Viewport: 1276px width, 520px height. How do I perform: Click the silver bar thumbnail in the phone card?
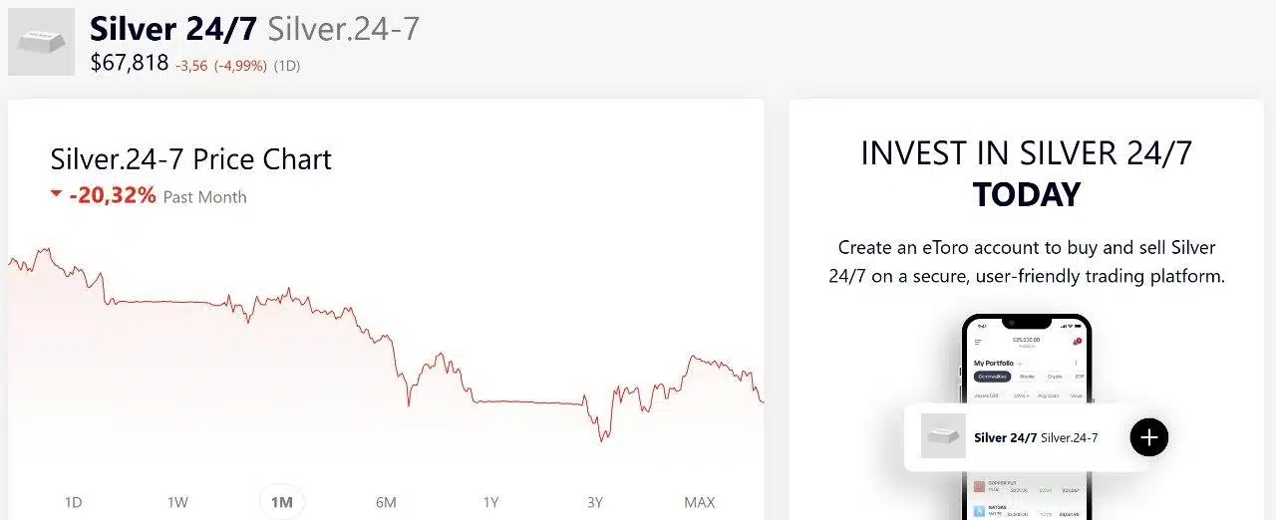point(943,436)
